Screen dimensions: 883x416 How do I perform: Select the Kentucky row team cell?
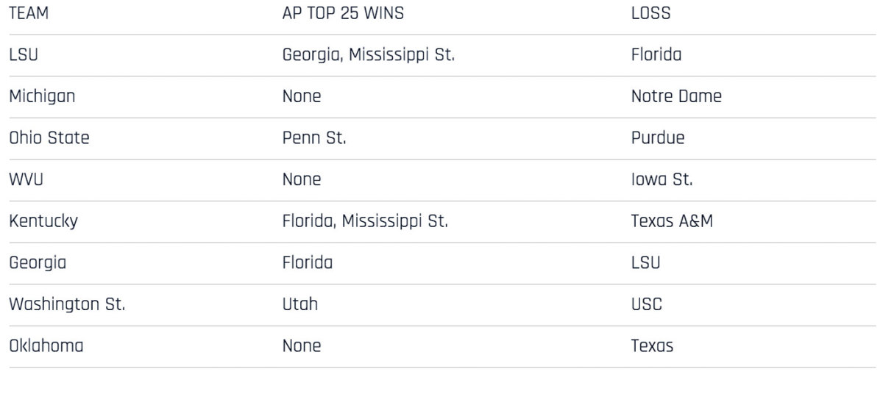point(43,221)
